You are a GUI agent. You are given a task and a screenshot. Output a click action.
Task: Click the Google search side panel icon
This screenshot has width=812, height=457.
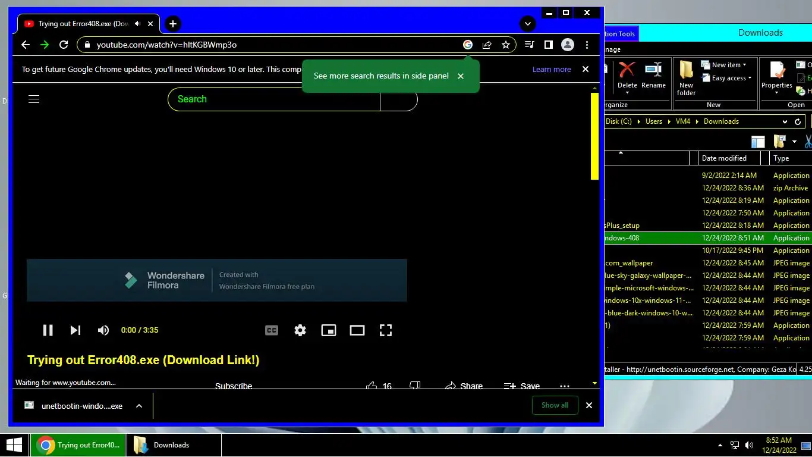[468, 45]
